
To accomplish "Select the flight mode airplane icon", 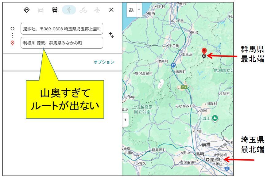I will [x=97, y=10].
